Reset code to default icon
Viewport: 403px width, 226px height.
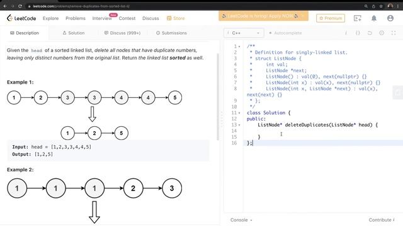pos(370,33)
